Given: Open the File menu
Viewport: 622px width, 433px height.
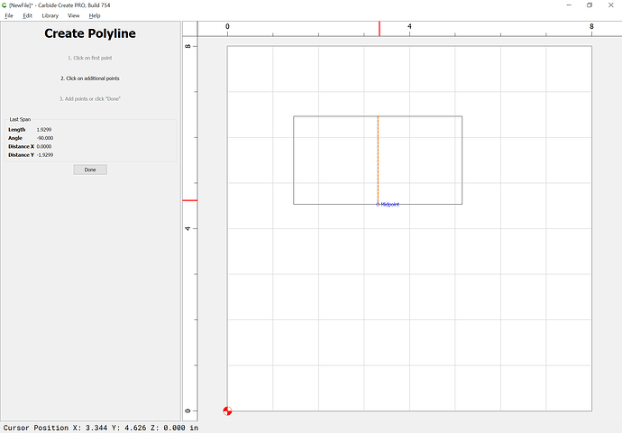Looking at the screenshot, I should click(9, 15).
